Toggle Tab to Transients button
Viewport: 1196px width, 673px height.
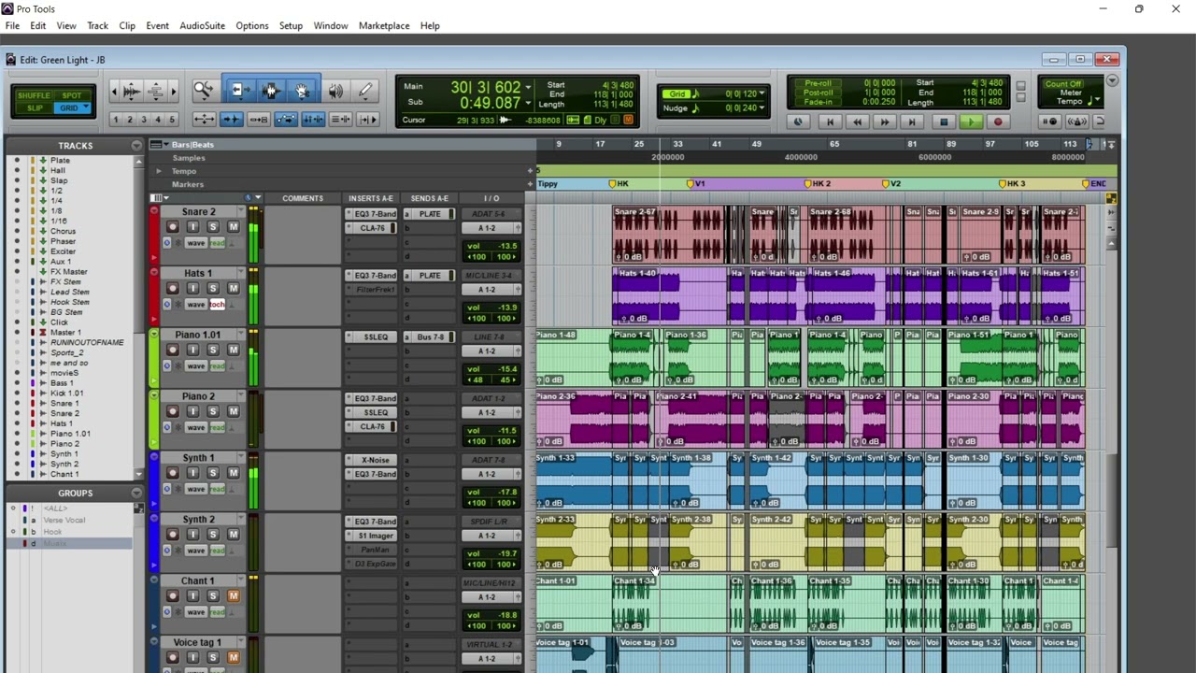[232, 120]
